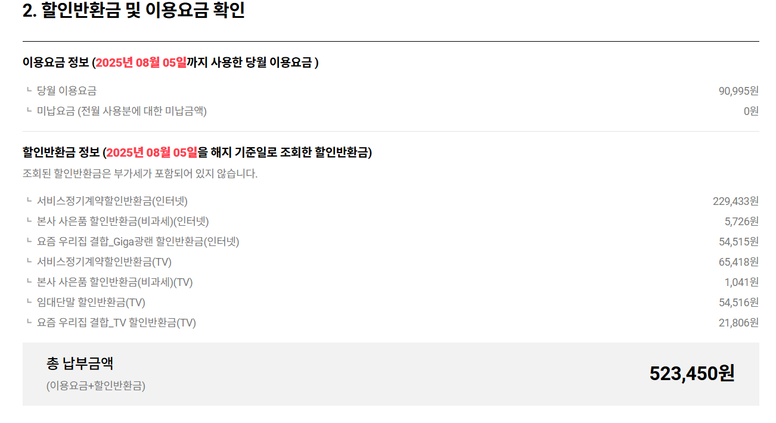The height and width of the screenshot is (423, 776).
Task: Select 서비스정기계약할인반환금(TV) row
Action: coord(391,262)
